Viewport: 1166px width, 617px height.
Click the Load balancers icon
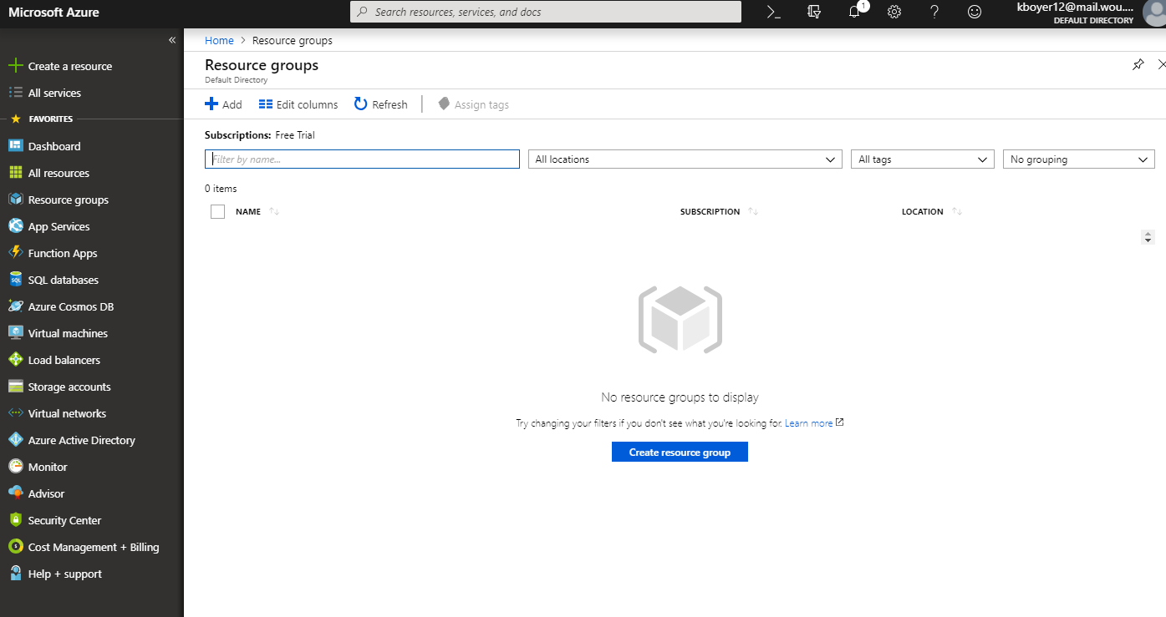click(x=15, y=360)
